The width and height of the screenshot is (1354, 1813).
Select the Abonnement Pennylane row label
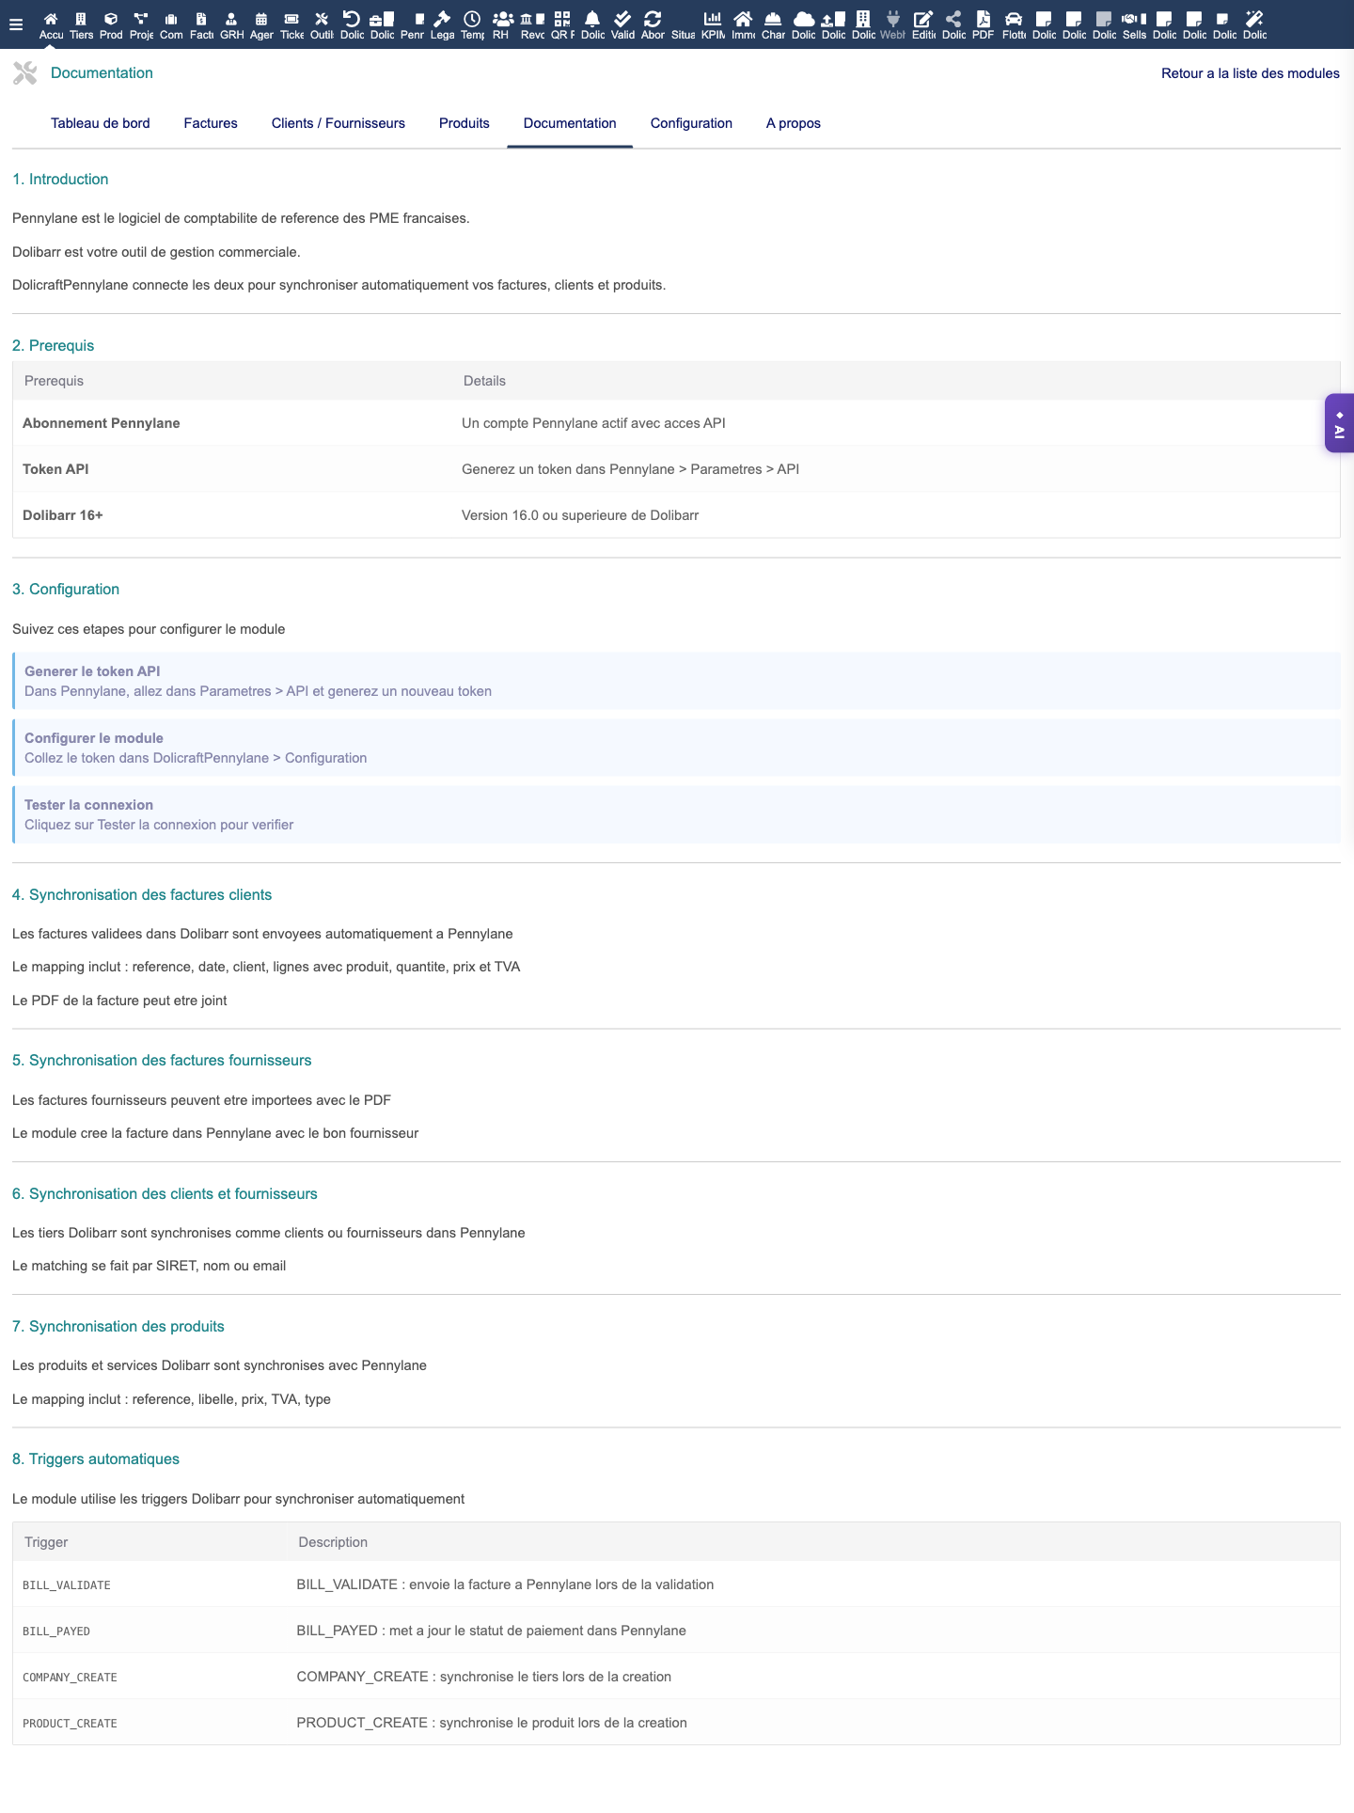[x=102, y=423]
